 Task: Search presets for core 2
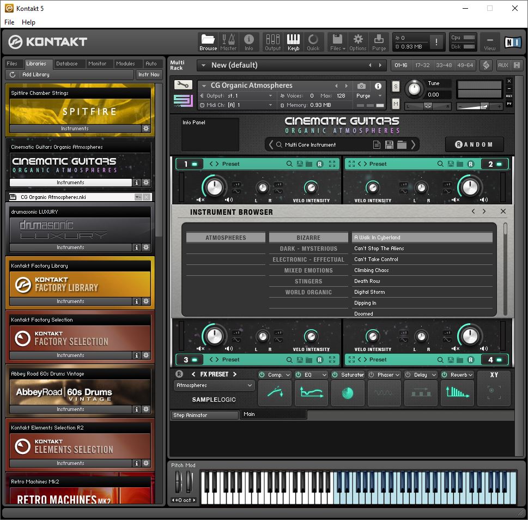tap(440, 164)
